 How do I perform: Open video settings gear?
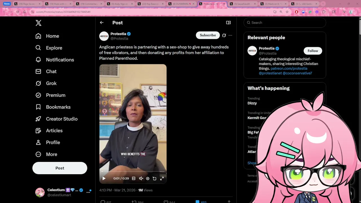(148, 178)
